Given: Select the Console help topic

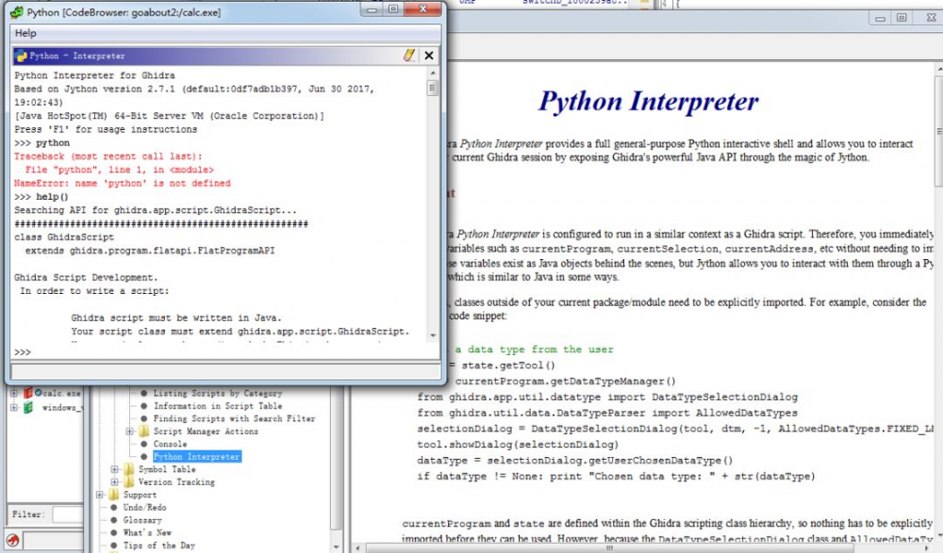Looking at the screenshot, I should pyautogui.click(x=170, y=444).
